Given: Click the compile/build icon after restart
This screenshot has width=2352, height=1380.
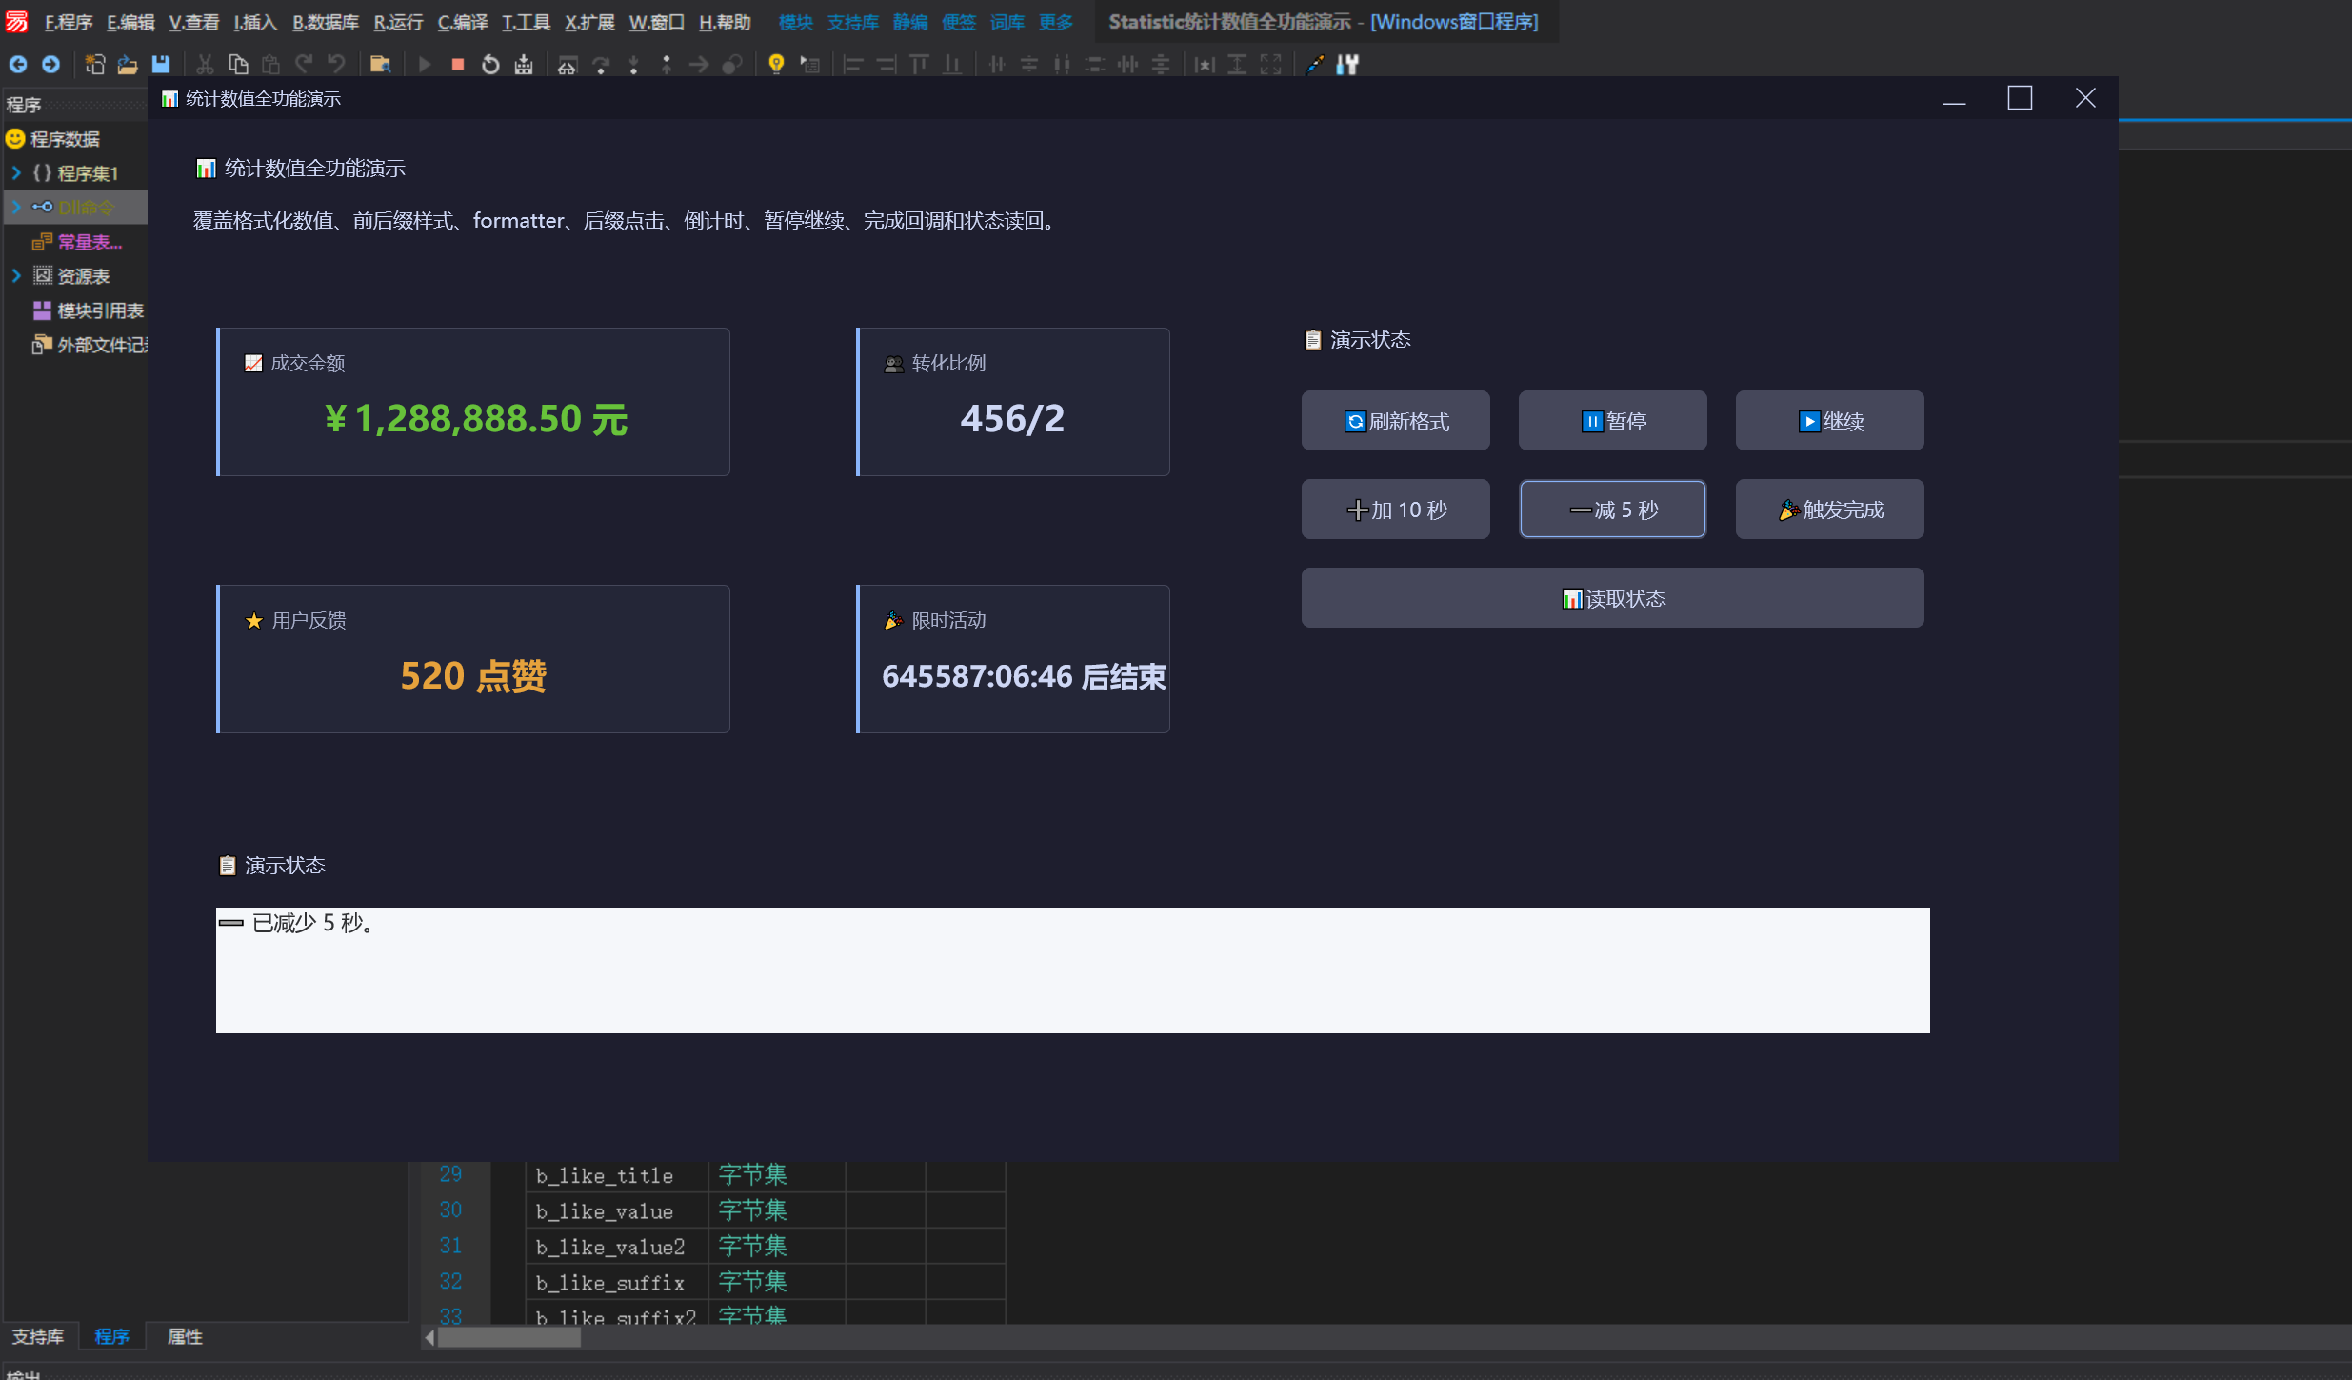Looking at the screenshot, I should click(x=524, y=64).
